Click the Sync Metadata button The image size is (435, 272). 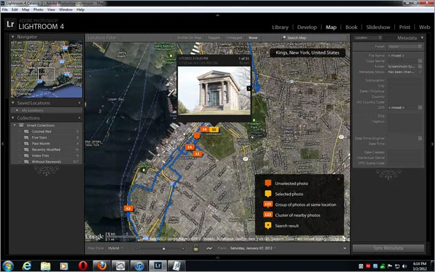388,248
